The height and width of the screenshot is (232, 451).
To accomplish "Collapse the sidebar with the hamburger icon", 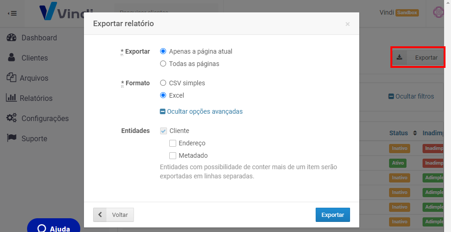I will point(12,13).
